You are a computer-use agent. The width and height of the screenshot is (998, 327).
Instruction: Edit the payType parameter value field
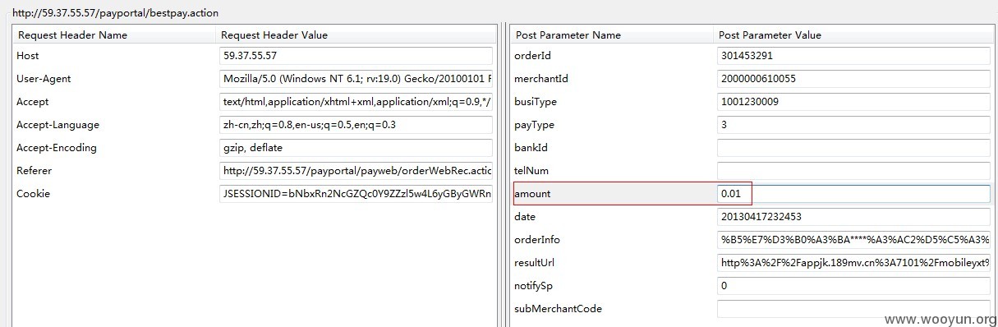[x=853, y=125]
